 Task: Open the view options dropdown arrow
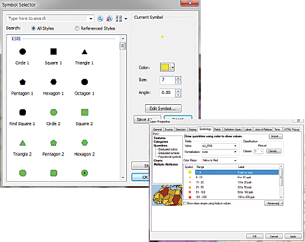click(x=126, y=19)
